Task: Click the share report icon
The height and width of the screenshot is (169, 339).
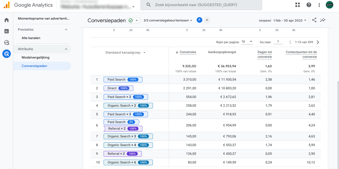Action: coord(314,20)
